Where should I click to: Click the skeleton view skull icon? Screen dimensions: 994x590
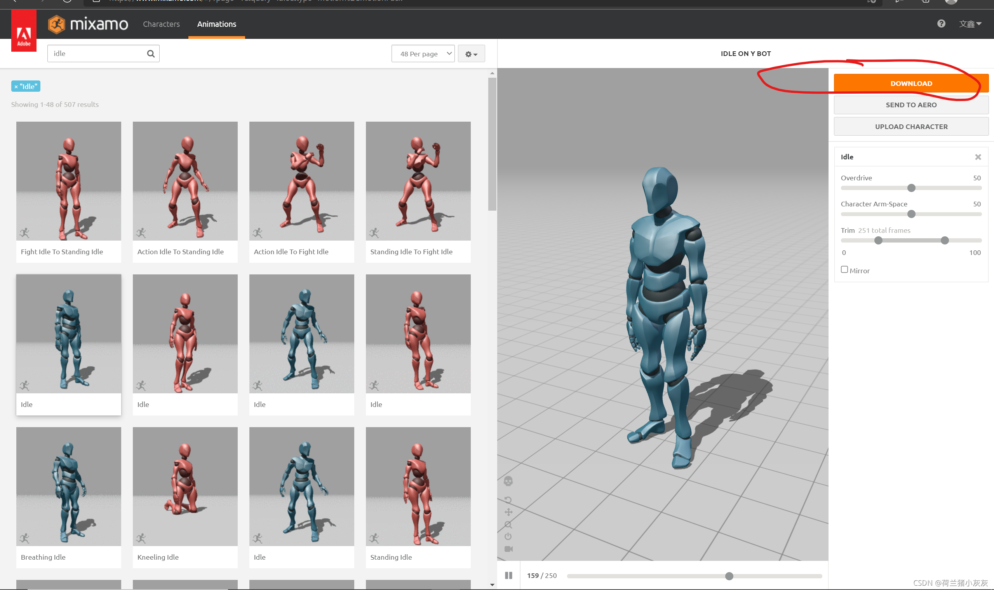508,481
